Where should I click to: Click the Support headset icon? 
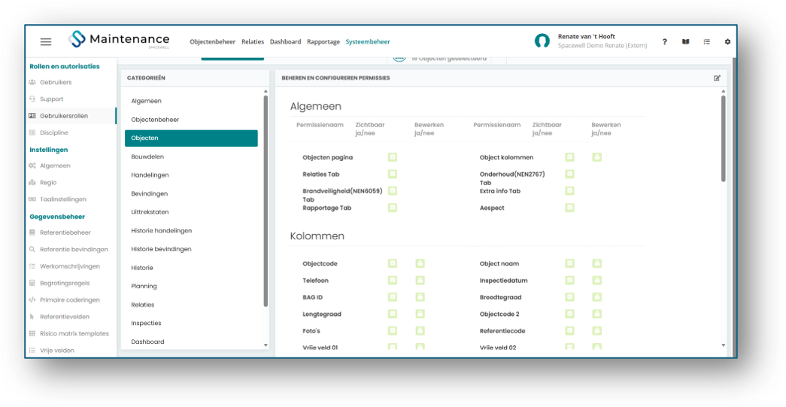[x=32, y=99]
